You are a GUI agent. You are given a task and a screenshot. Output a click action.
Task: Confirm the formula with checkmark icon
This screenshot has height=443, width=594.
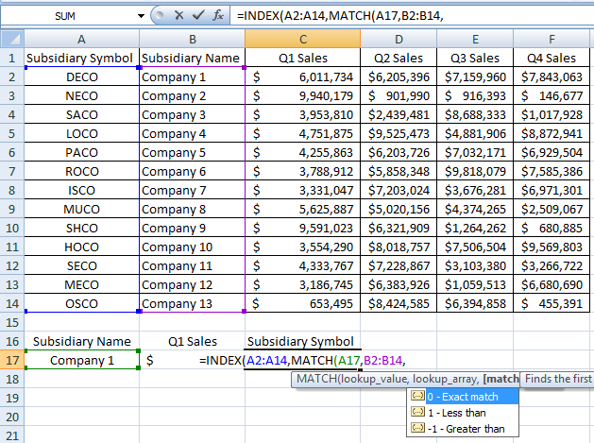[x=198, y=15]
